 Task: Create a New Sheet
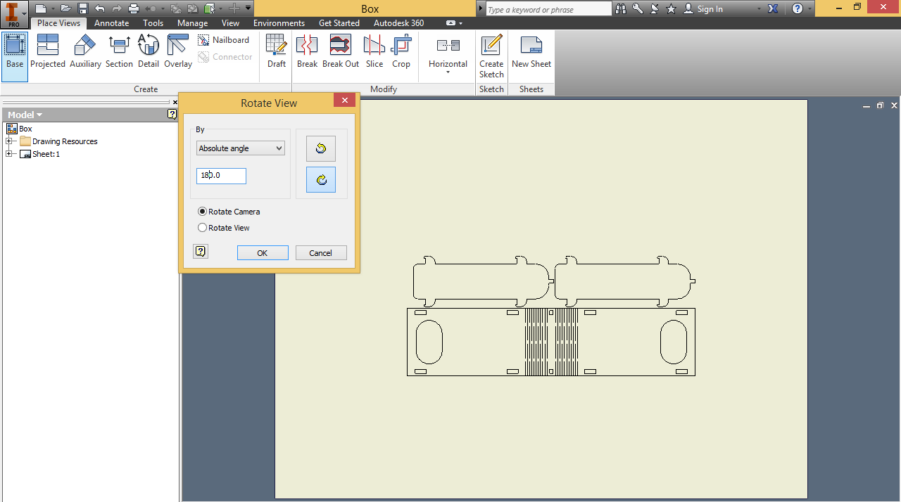coord(531,53)
